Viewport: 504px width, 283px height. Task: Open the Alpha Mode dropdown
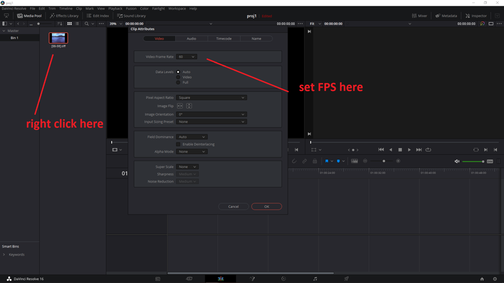pyautogui.click(x=191, y=151)
